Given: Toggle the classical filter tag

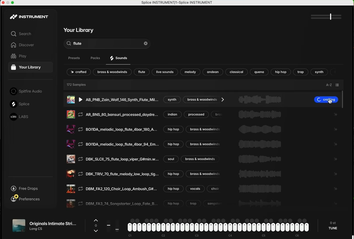Looking at the screenshot, I should (236, 72).
